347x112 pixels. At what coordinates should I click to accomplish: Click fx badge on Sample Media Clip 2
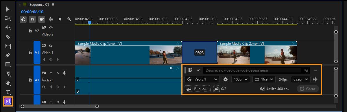tap(293, 44)
